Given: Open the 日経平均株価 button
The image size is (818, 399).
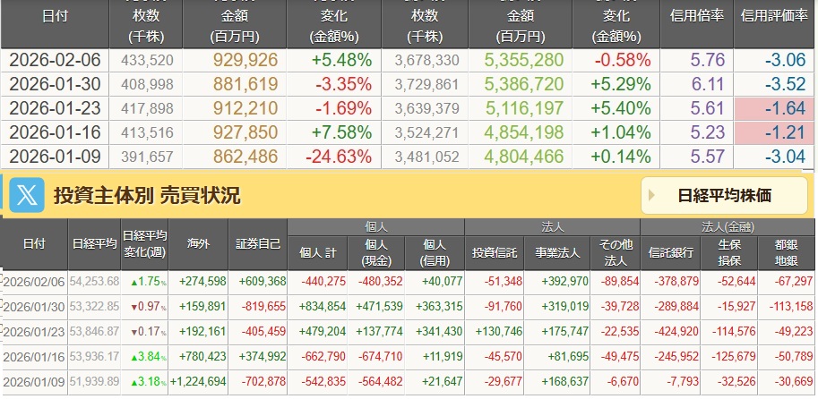Looking at the screenshot, I should coord(724,195).
